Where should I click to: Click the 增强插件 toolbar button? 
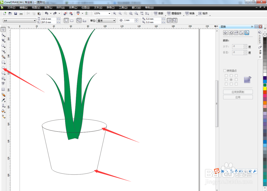pos(174,13)
